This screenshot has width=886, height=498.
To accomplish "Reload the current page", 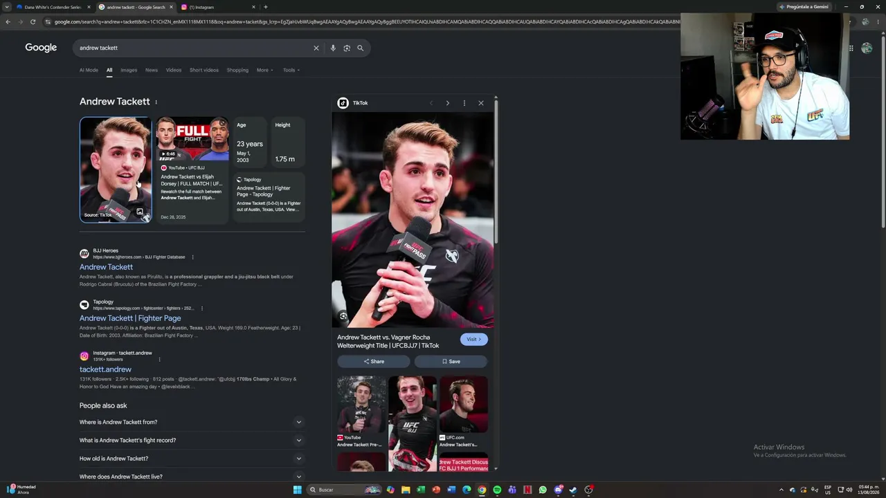I will pos(33,21).
